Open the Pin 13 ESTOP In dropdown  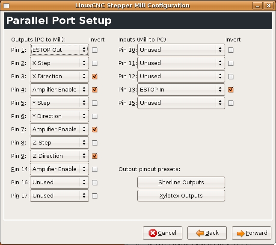[181, 90]
